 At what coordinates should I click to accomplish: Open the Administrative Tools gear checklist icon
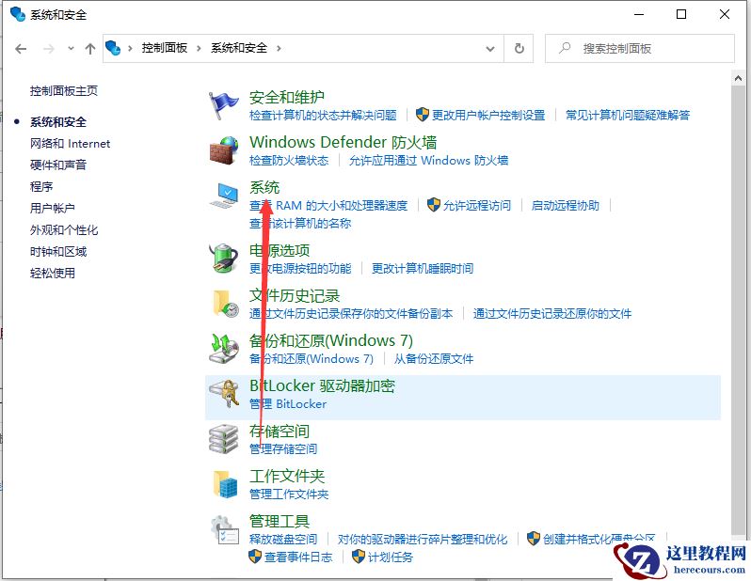[225, 530]
